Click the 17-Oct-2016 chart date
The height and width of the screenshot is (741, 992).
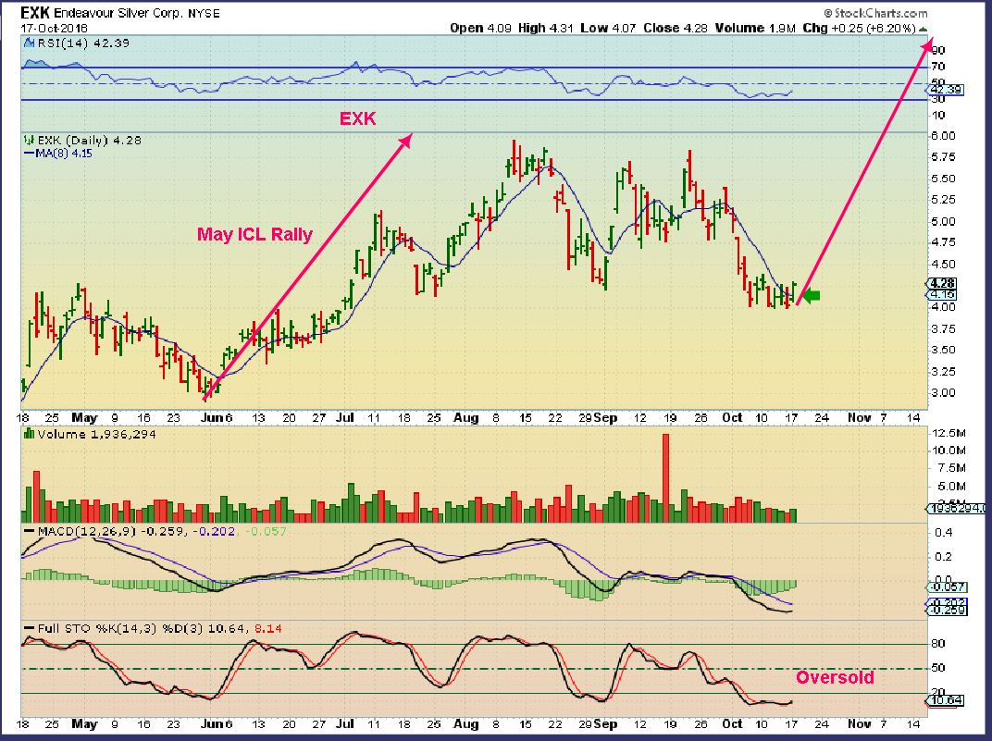[x=55, y=29]
